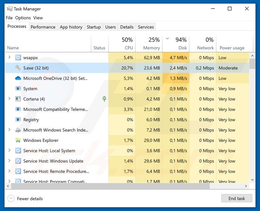The width and height of the screenshot is (260, 211).
Task: Click the green leaf suspended status icon
Action: pos(104,99)
